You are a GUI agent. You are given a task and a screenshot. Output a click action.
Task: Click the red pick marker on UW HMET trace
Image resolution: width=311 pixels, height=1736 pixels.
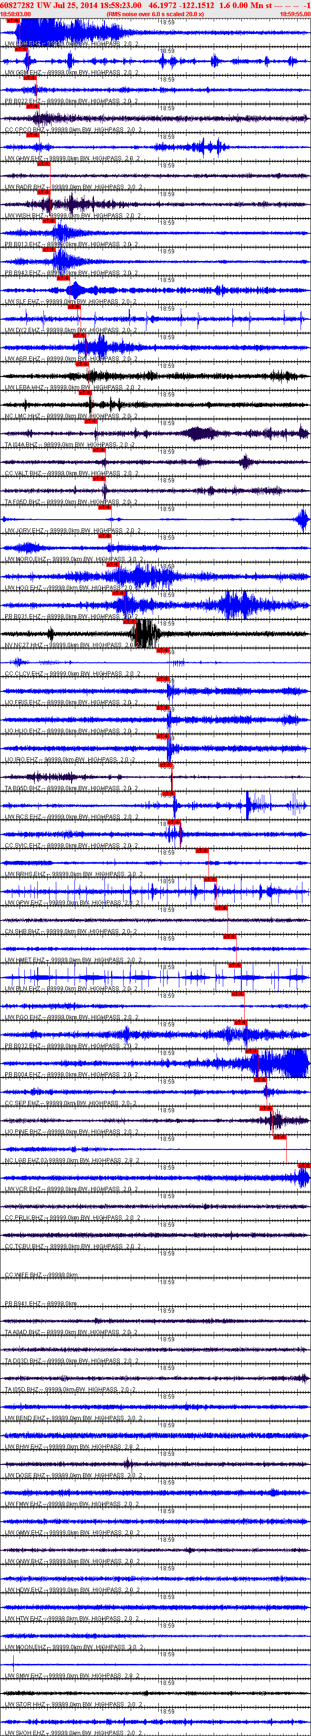point(229,937)
